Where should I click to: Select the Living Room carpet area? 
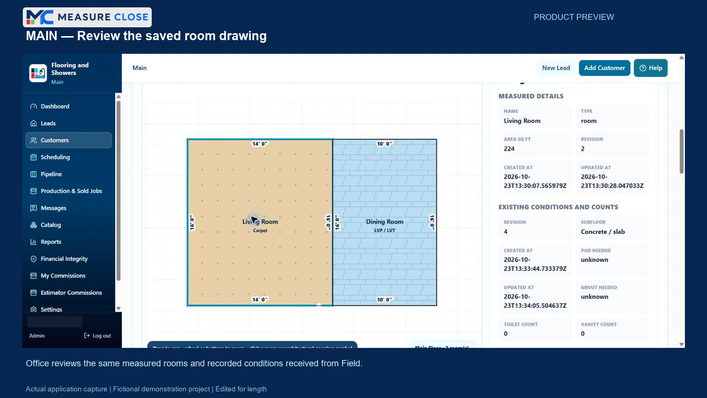coord(260,223)
